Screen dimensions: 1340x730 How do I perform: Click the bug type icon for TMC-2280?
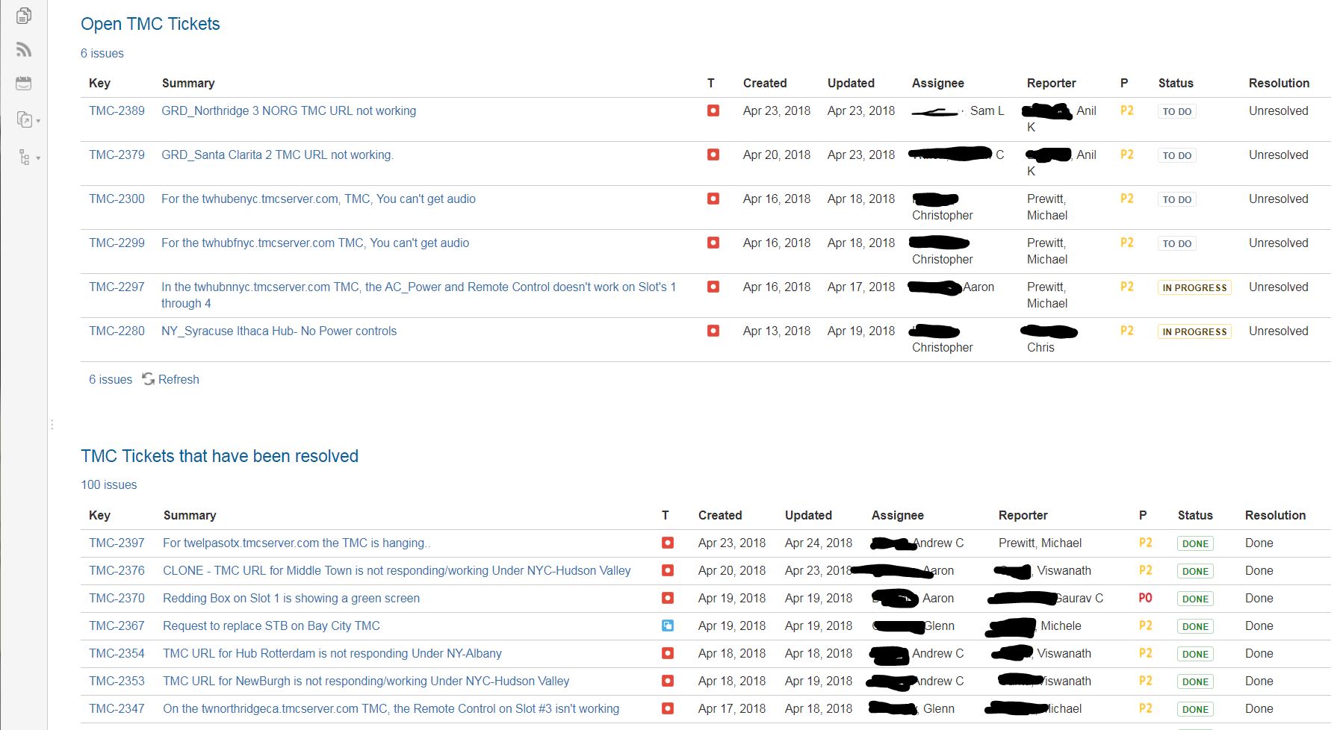(713, 331)
